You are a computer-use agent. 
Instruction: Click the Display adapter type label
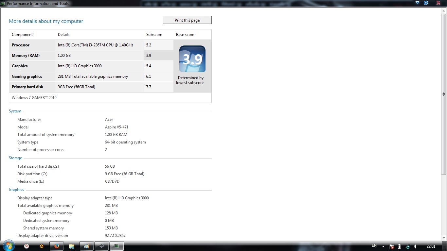(35, 198)
